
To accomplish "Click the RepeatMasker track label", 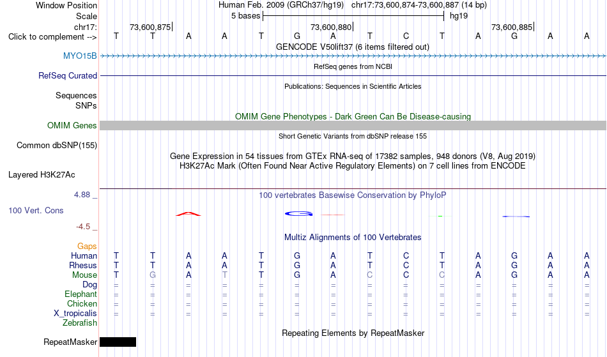I will 70,342.
